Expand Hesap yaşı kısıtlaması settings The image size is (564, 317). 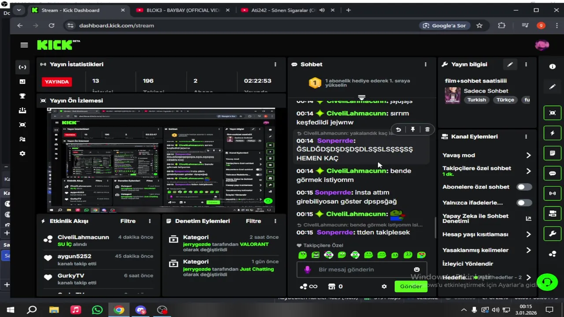[x=528, y=234]
